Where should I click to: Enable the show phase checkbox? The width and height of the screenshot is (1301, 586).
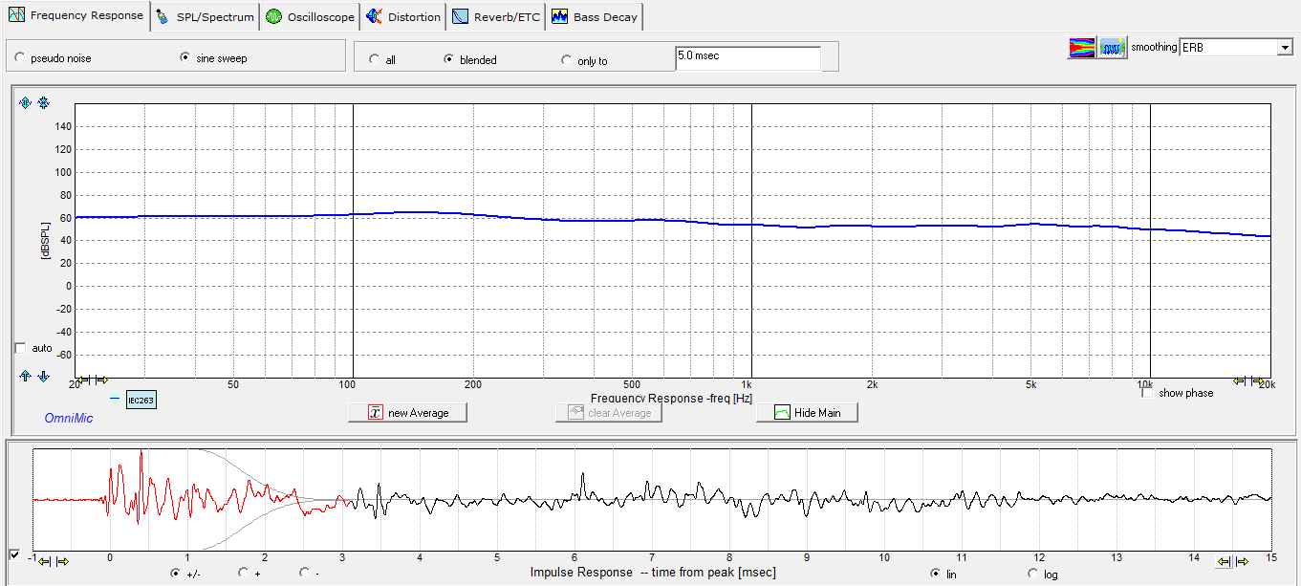(1147, 393)
